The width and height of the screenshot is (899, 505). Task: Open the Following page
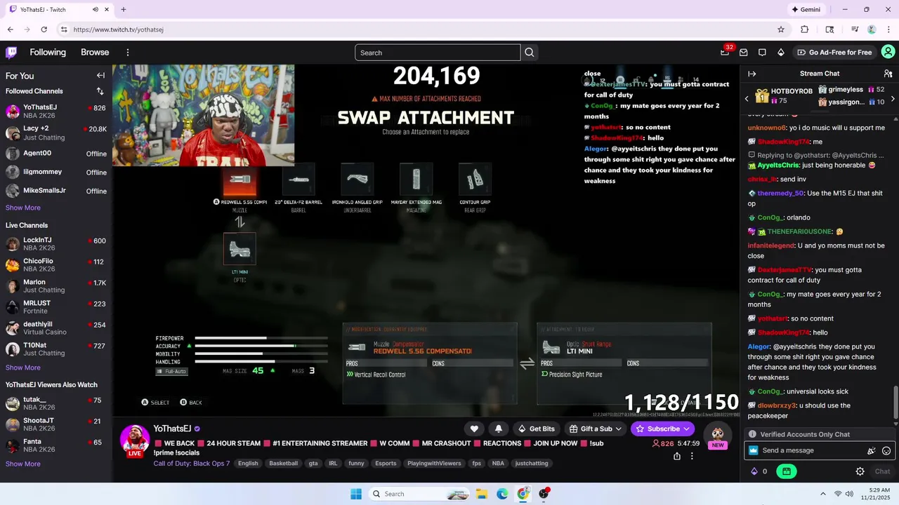coord(48,53)
